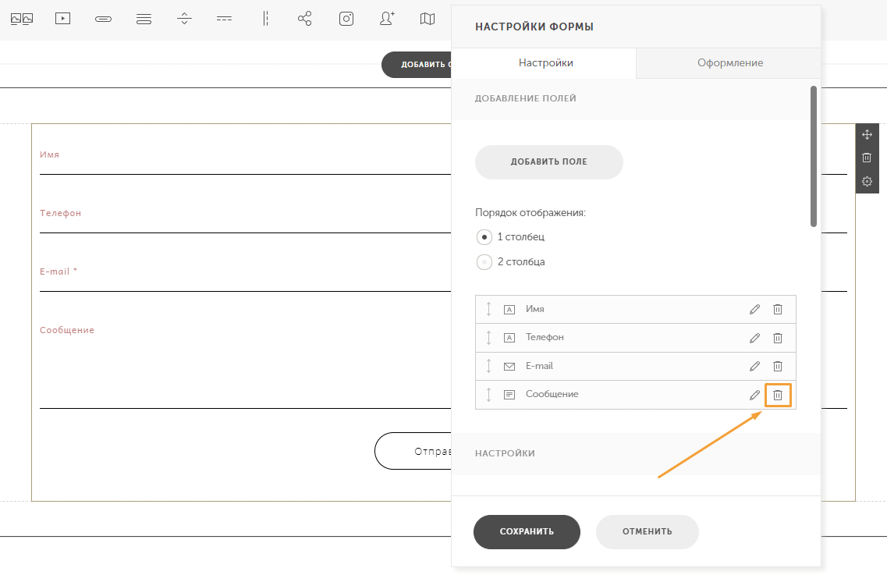
Task: Select the 1 столбец radio option
Action: [484, 237]
